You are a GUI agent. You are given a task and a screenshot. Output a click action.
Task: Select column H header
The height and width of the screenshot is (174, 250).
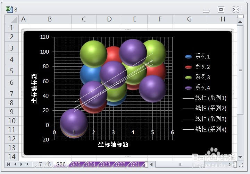coord(221,19)
